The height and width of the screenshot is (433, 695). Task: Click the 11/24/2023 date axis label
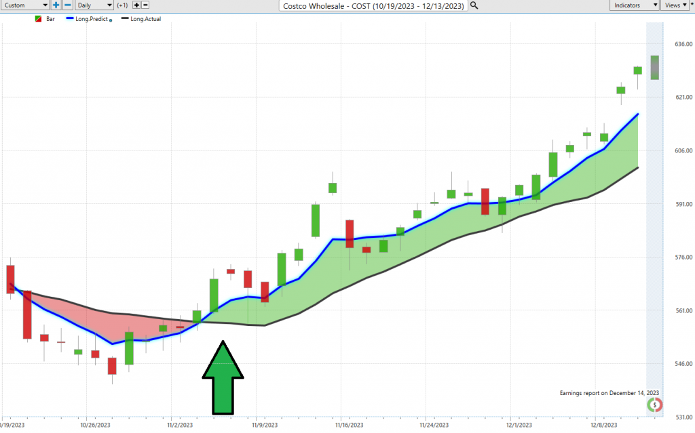pos(434,425)
